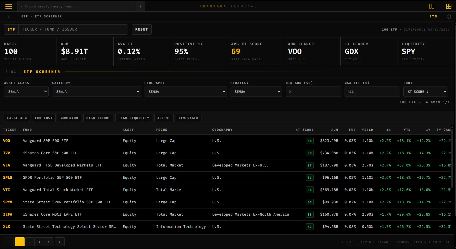The height and width of the screenshot is (249, 456).
Task: Go to results page 2
Action: 29,242
